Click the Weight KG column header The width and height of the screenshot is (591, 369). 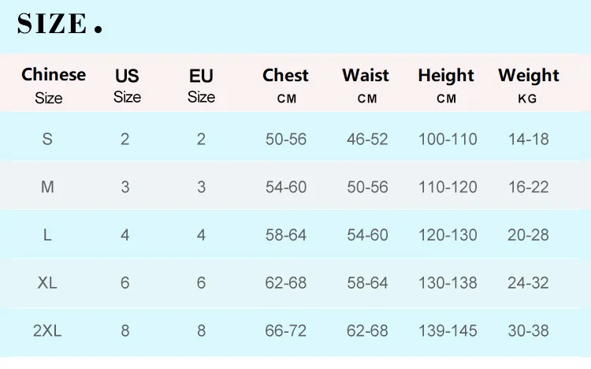(529, 86)
